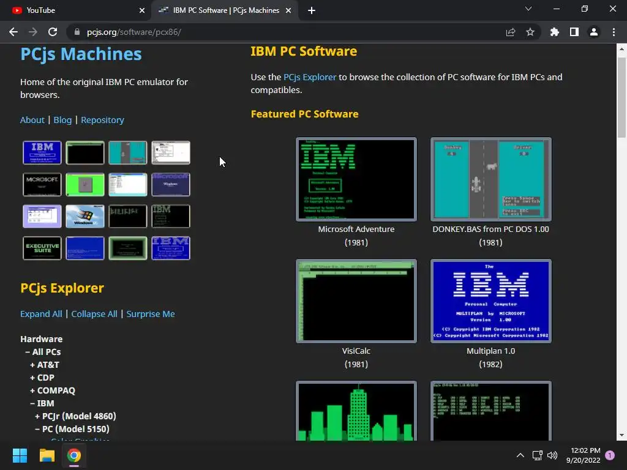This screenshot has height=470, width=627.
Task: Click the Multiplan 1.0 caption text
Action: pos(490,351)
